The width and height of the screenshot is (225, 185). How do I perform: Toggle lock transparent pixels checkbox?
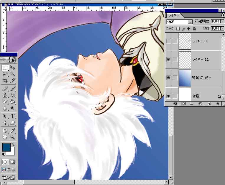click(x=178, y=28)
